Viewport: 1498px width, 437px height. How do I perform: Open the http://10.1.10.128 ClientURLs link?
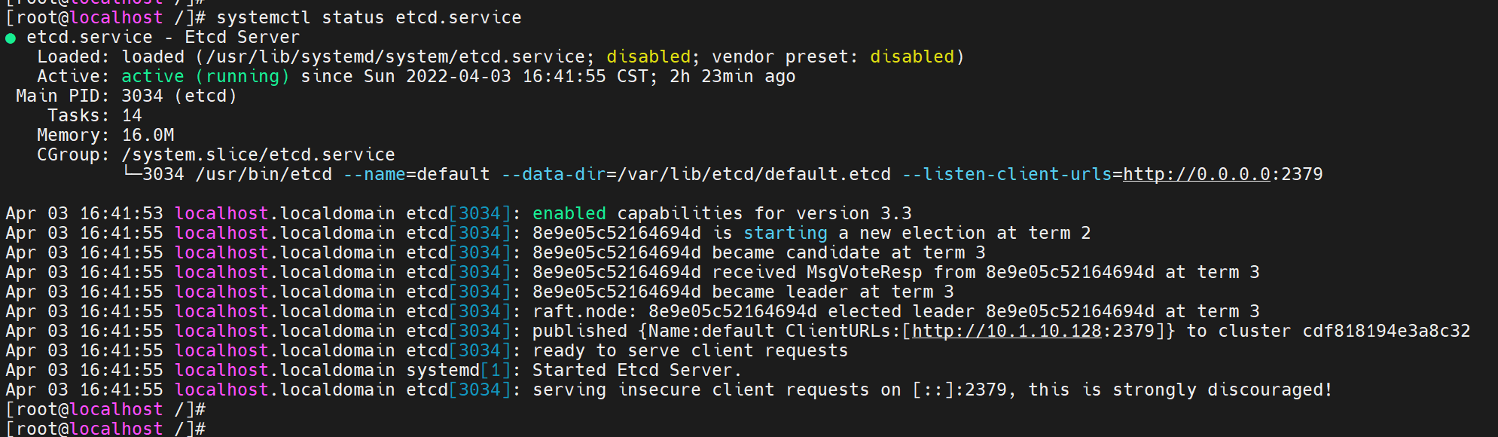pyautogui.click(x=1007, y=332)
